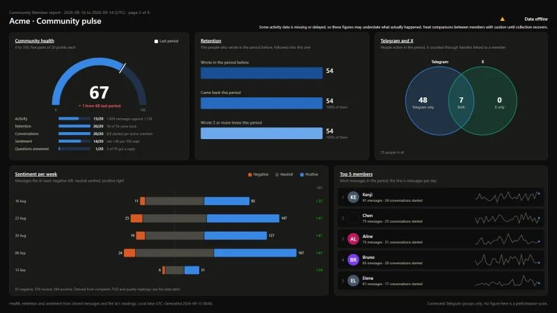
Task: Click Kenji's messages-per-day sparkline
Action: [508, 197]
